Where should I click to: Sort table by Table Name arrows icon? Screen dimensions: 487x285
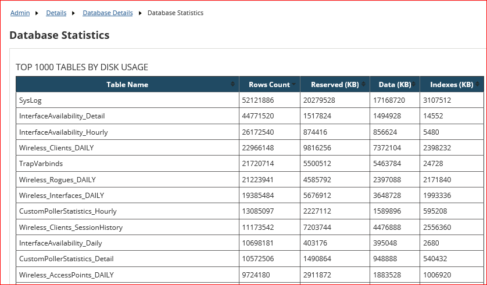232,84
